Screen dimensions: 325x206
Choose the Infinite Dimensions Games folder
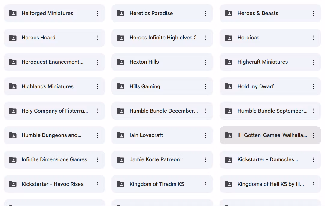54,159
